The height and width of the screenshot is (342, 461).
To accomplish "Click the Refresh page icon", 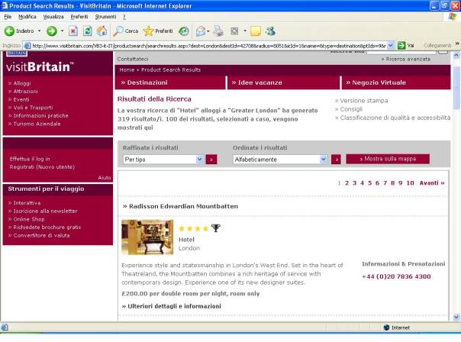I will pos(87,31).
